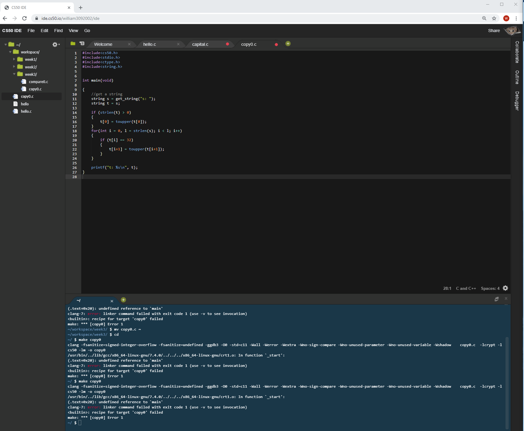The width and height of the screenshot is (524, 431).
Task: Click unsaved red dot on capital.c tab
Action: pos(227,44)
